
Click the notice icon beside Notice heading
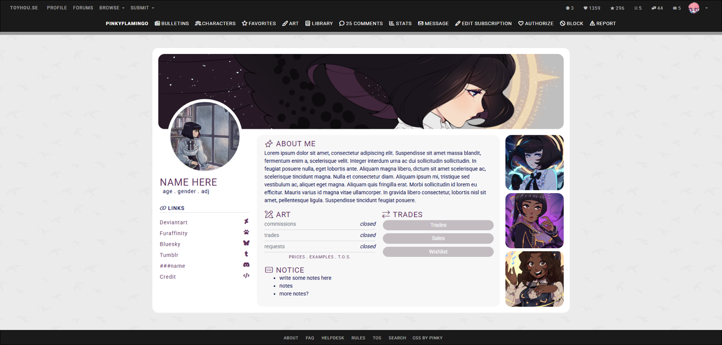tap(269, 270)
